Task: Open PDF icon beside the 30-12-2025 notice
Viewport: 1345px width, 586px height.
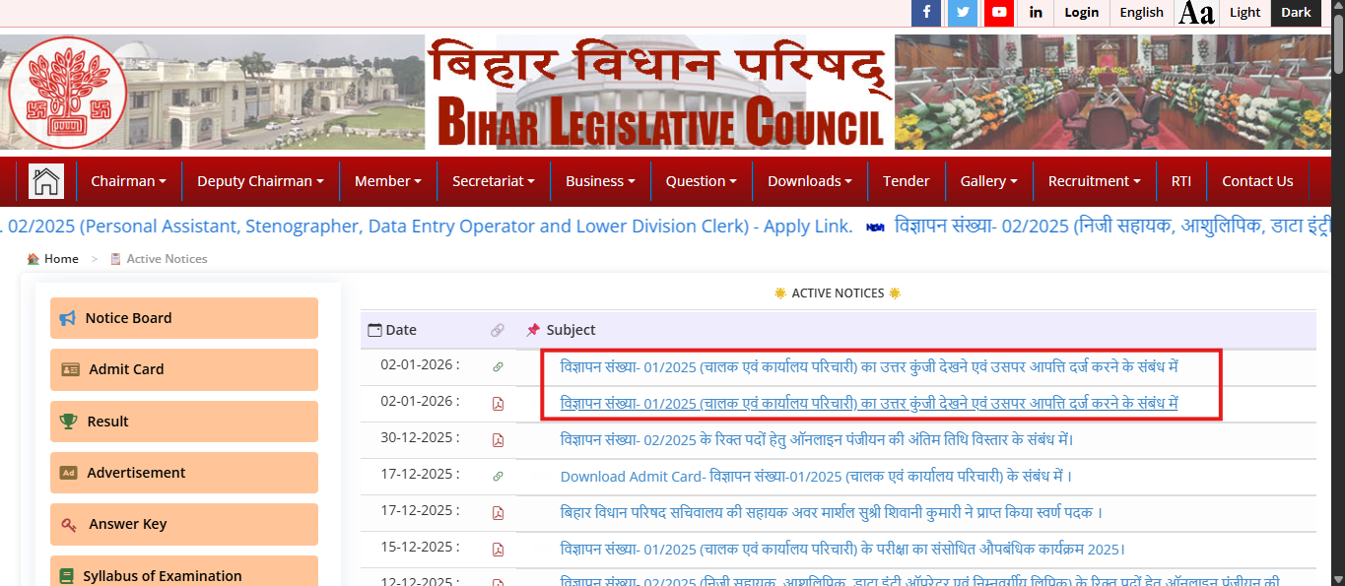Action: tap(499, 437)
